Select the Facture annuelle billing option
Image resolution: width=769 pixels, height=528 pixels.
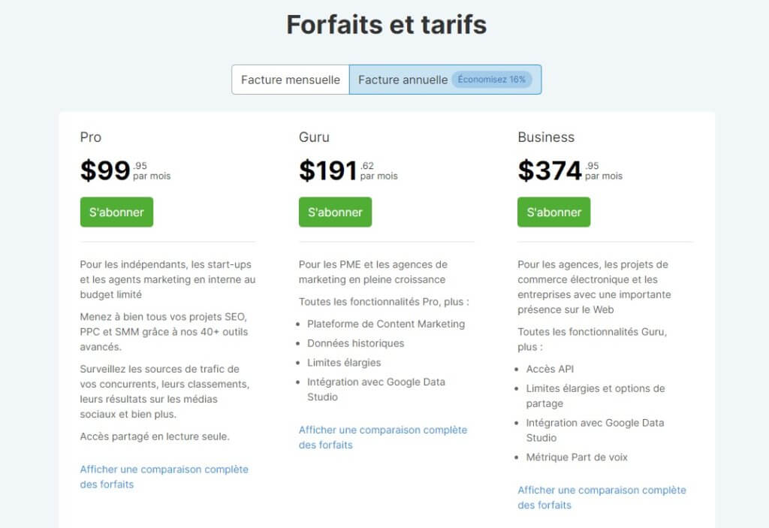pyautogui.click(x=403, y=80)
